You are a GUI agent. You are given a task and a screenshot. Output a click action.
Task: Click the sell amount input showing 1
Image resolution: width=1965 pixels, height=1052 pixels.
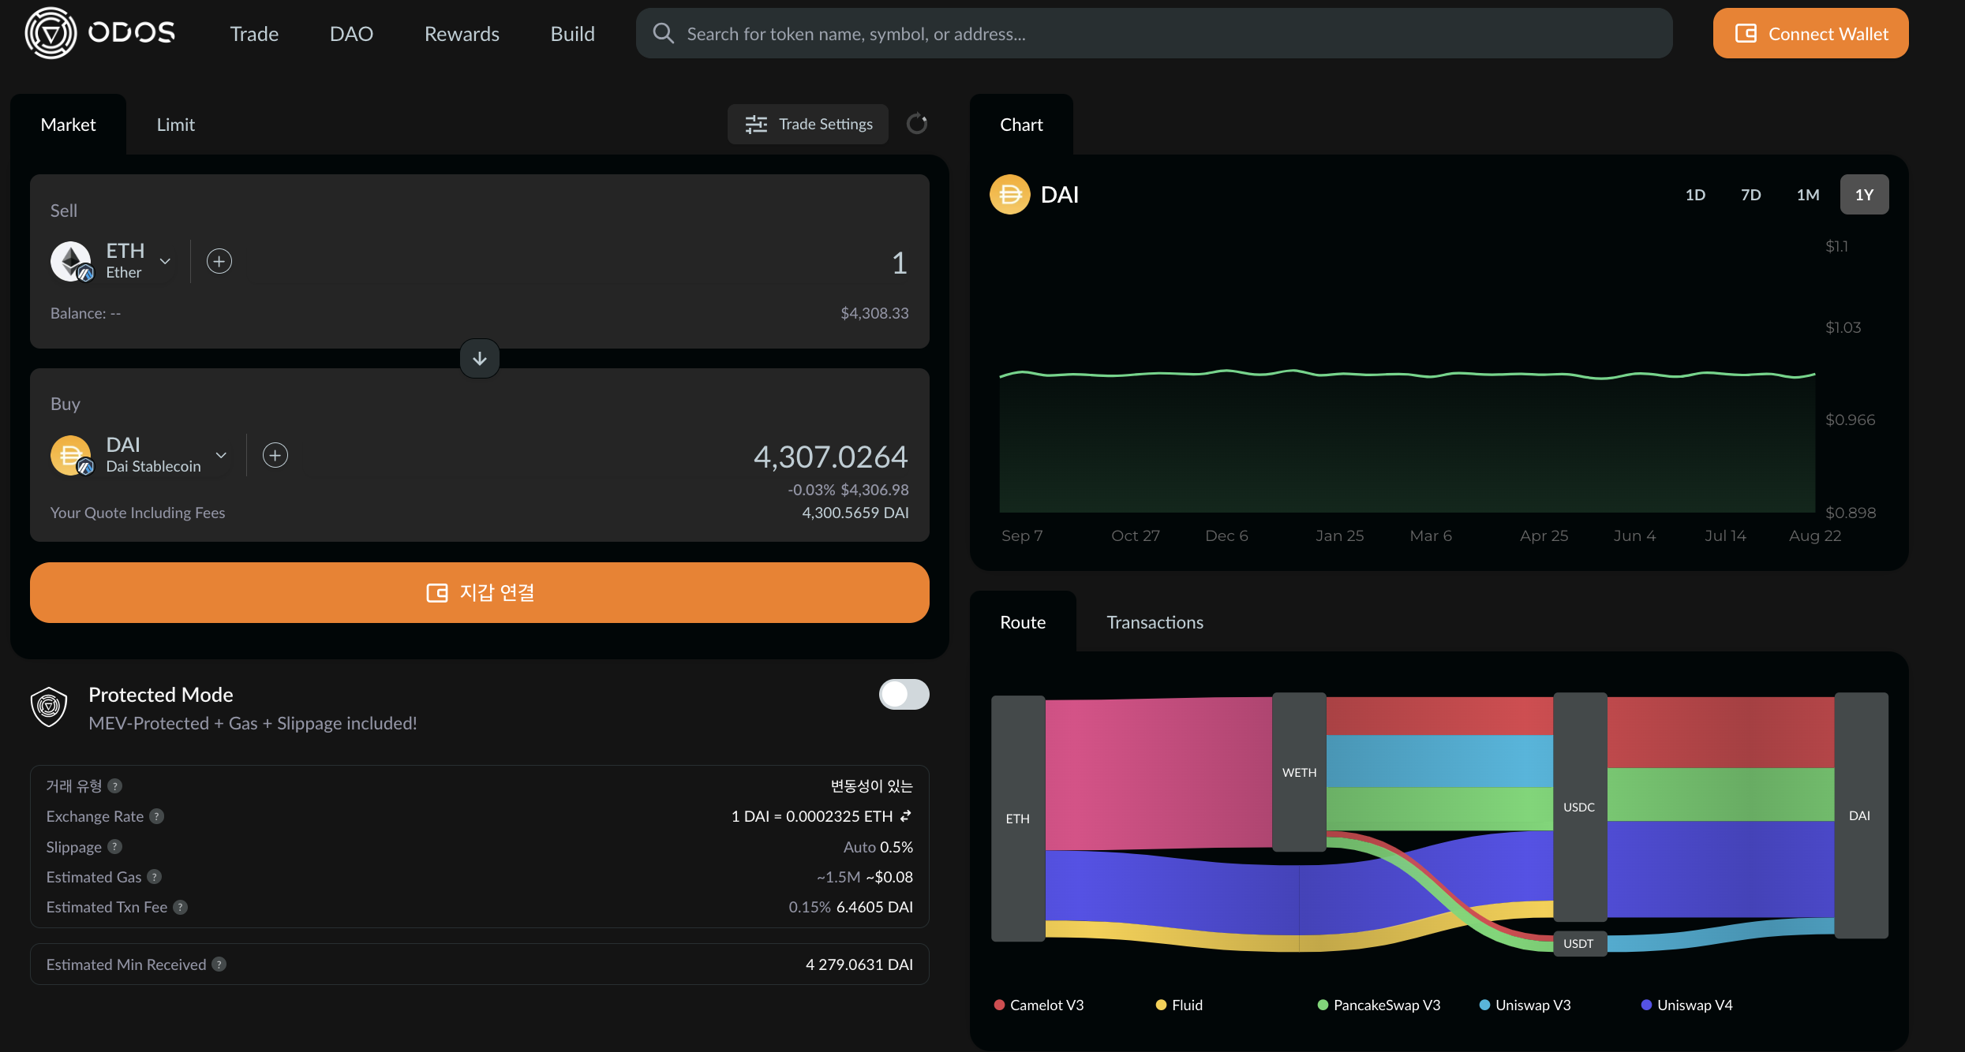(x=899, y=263)
